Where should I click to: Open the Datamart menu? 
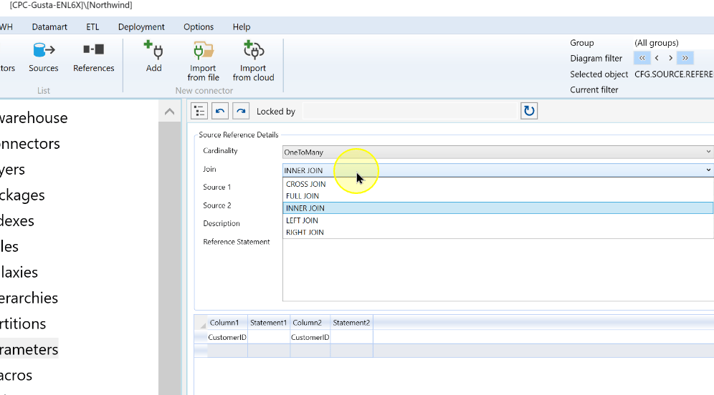(x=49, y=26)
